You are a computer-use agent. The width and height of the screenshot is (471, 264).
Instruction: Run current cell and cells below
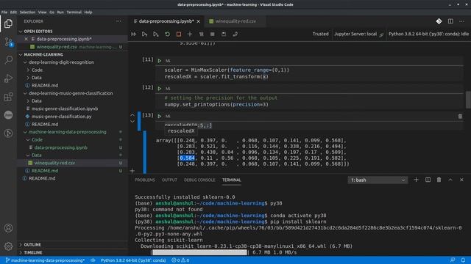(155, 34)
